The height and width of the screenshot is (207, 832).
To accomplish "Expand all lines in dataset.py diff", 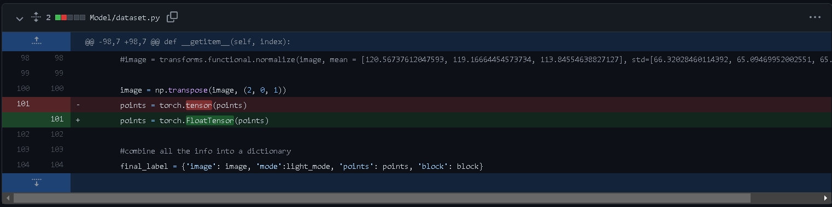I will [36, 17].
